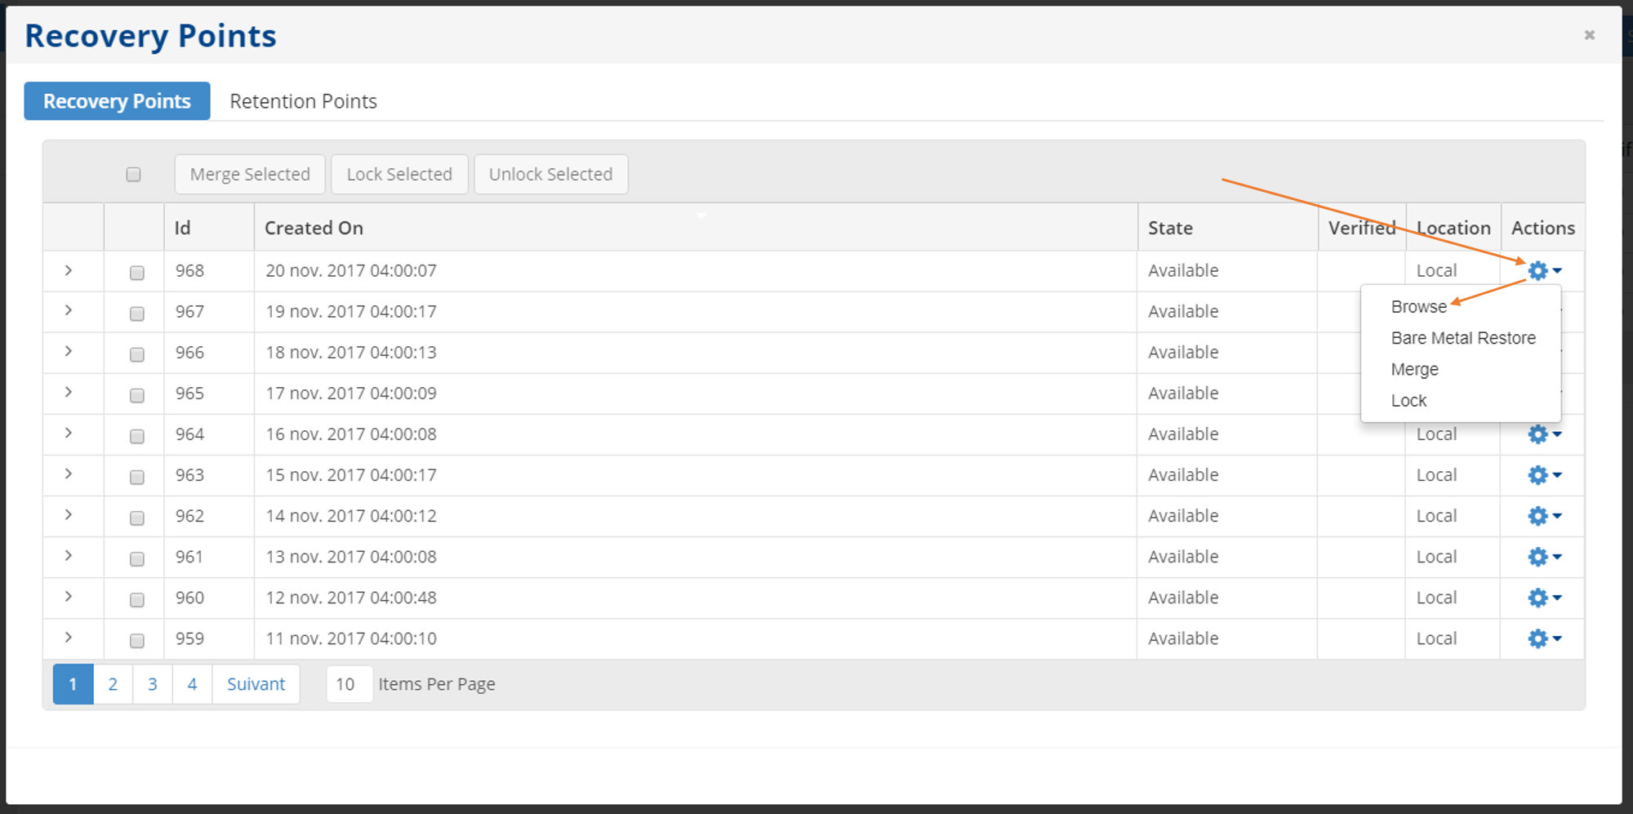Image resolution: width=1633 pixels, height=814 pixels.
Task: Open the actions gear for recovery point 960
Action: pyautogui.click(x=1542, y=598)
